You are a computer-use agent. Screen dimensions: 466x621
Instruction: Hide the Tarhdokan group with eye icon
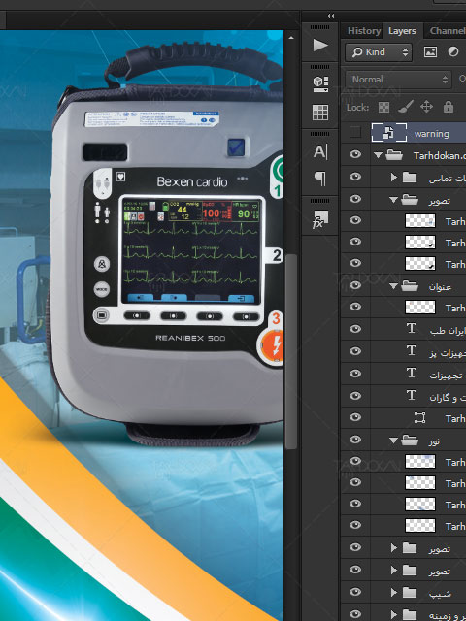click(355, 154)
